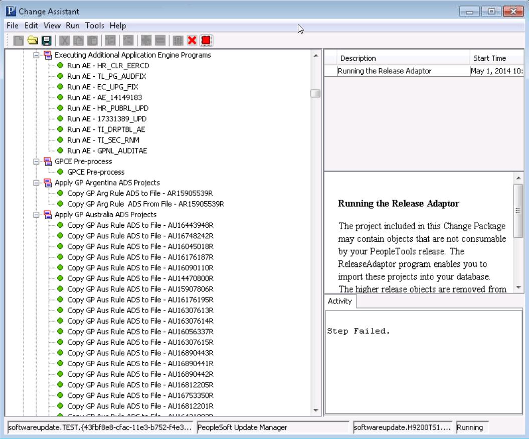
Task: Open the Run menu
Action: click(72, 26)
